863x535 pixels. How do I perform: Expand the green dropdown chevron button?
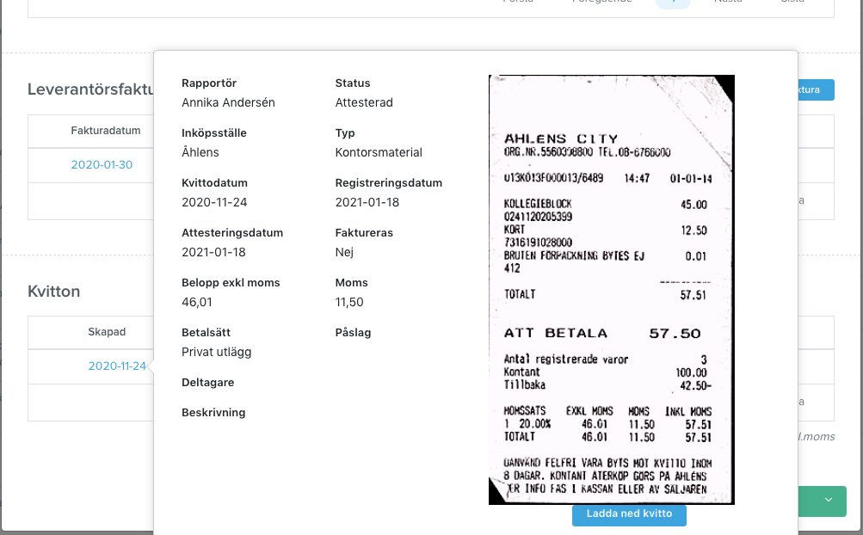coord(828,501)
